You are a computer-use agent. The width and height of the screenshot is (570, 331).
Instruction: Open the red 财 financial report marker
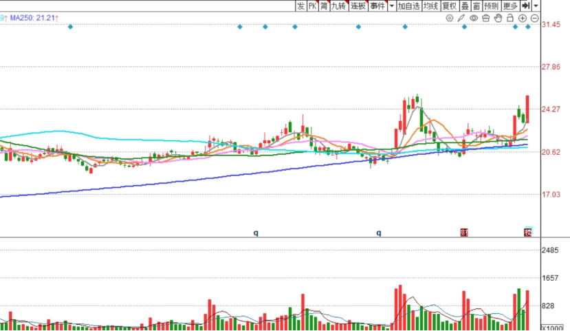pyautogui.click(x=464, y=233)
